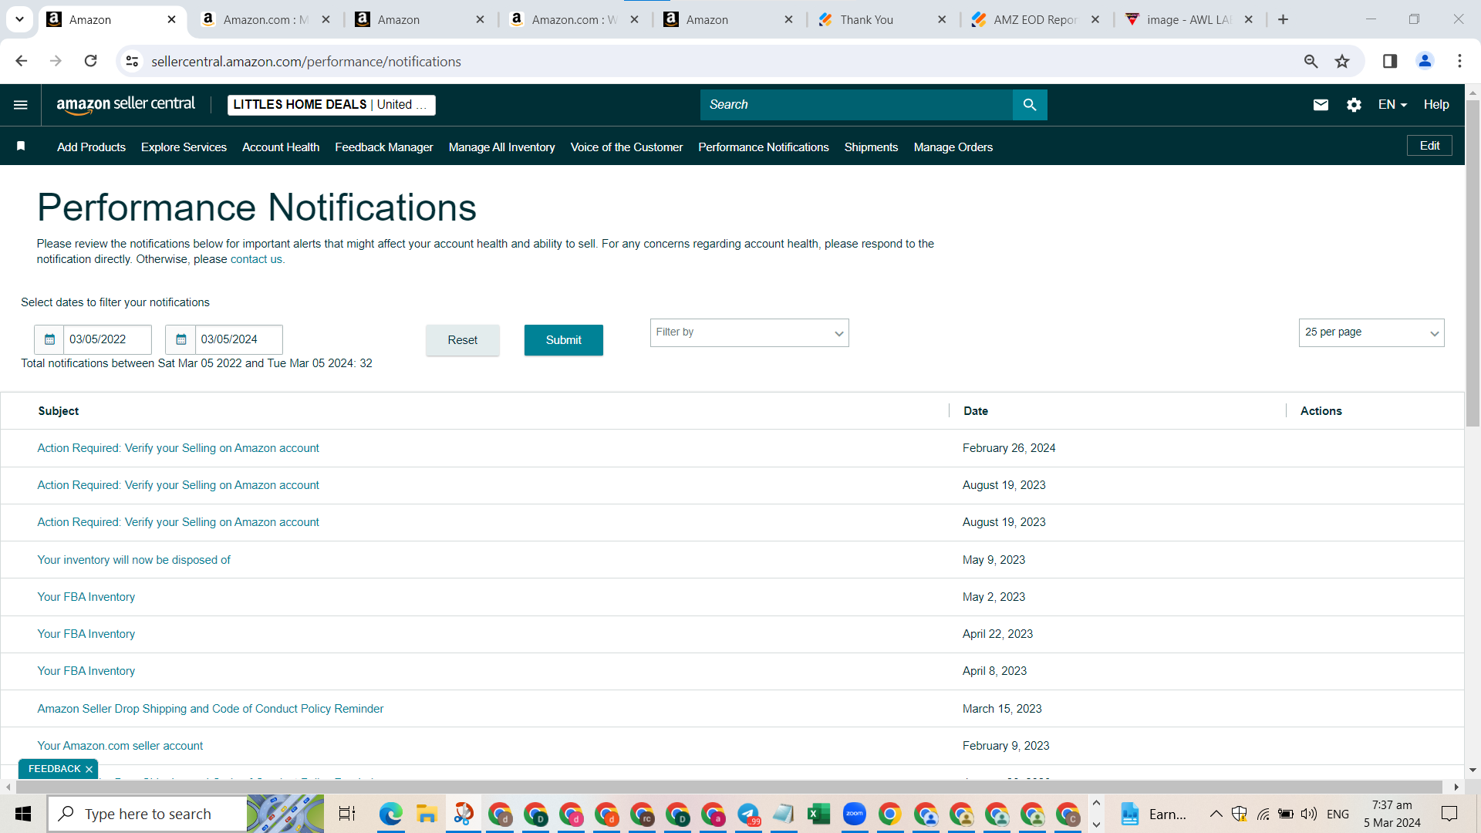Click the Reset button
1481x833 pixels.
(463, 340)
